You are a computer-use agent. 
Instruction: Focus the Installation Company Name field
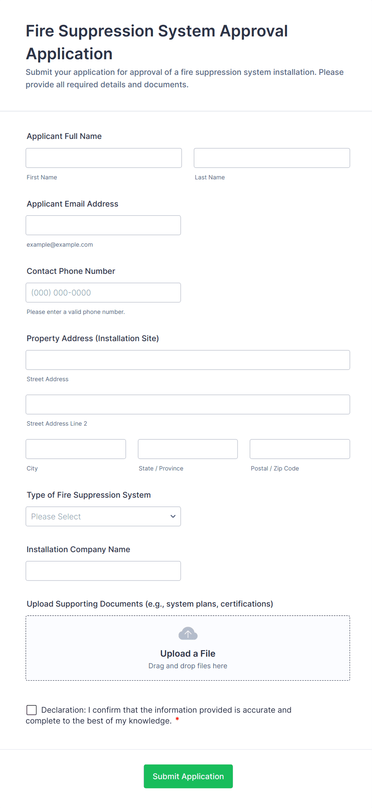click(x=103, y=571)
